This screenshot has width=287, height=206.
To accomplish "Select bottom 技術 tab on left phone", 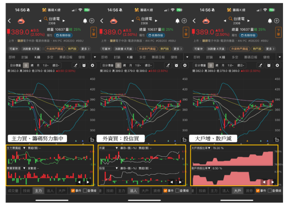I will tap(27, 190).
